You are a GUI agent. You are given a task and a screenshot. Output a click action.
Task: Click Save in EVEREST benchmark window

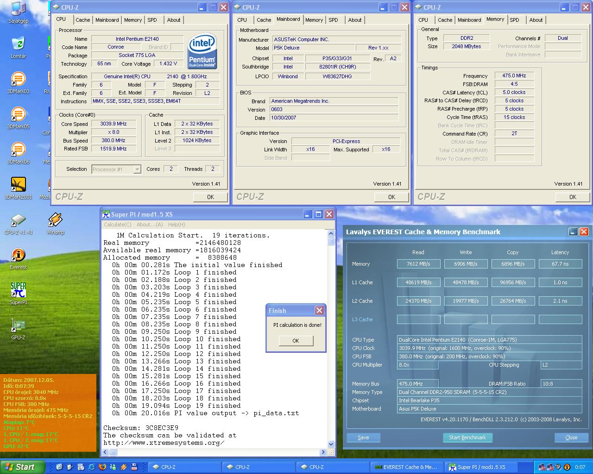coord(363,437)
